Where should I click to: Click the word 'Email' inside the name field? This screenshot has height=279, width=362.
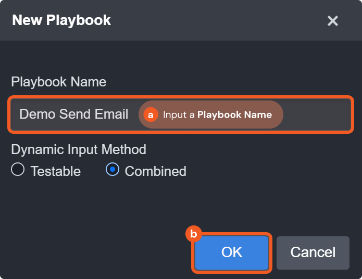[x=113, y=115]
